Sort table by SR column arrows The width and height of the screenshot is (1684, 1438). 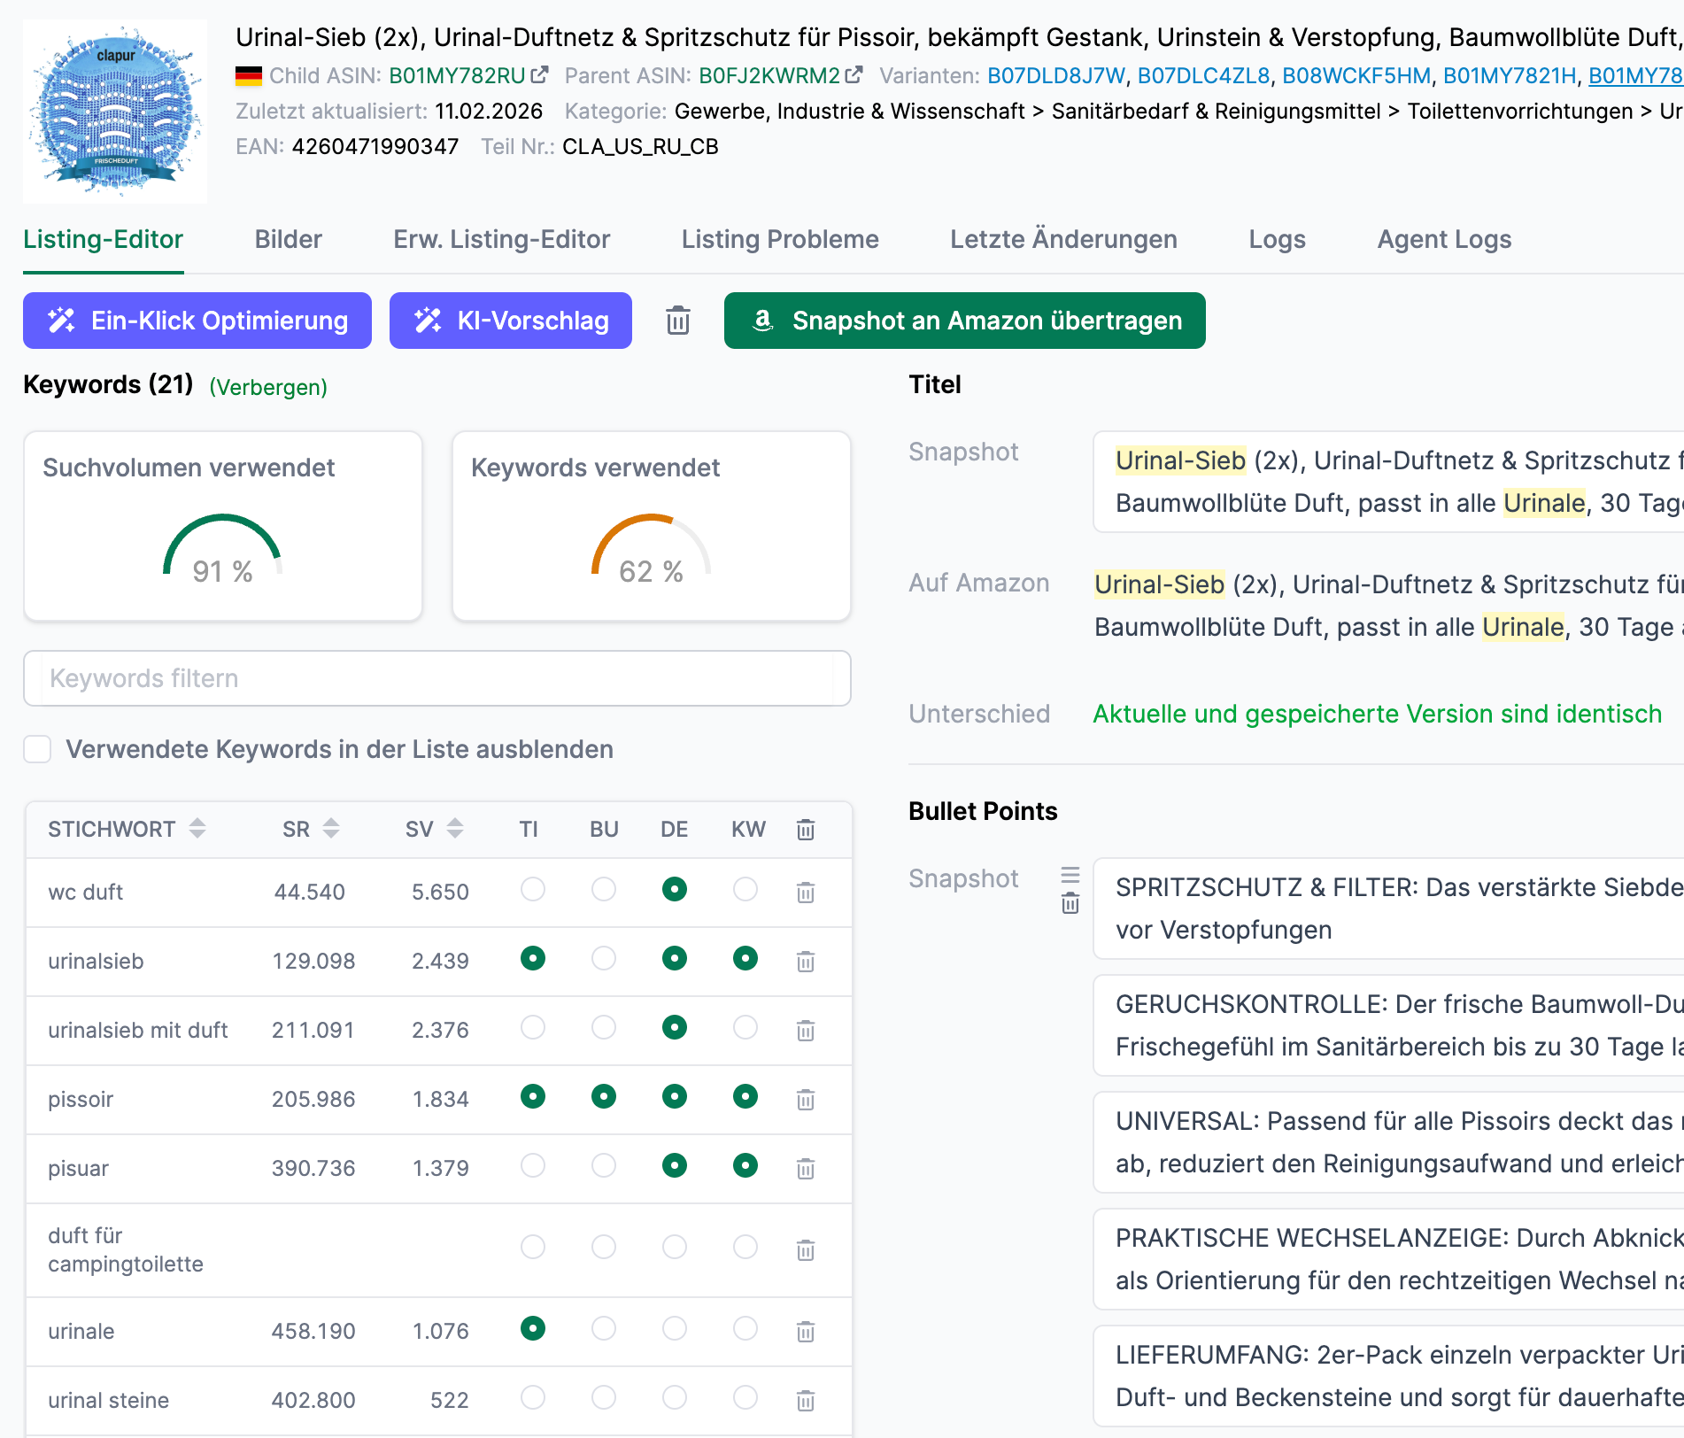point(331,829)
